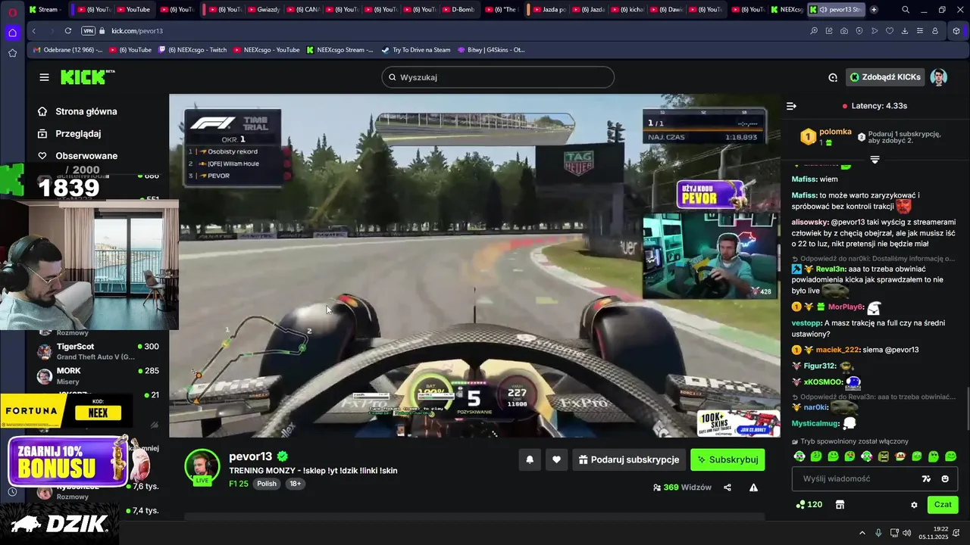Insert the first headphone emote
The height and width of the screenshot is (545, 970).
click(x=799, y=456)
